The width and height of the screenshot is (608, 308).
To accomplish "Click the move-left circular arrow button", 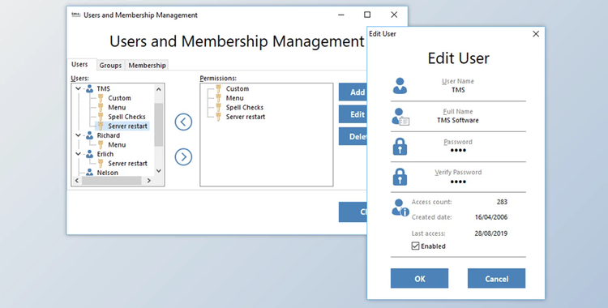I will [183, 122].
